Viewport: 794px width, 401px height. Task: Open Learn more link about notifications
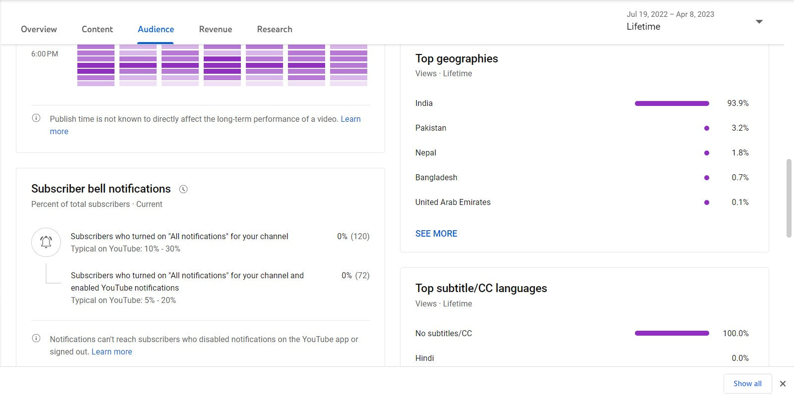tap(112, 351)
